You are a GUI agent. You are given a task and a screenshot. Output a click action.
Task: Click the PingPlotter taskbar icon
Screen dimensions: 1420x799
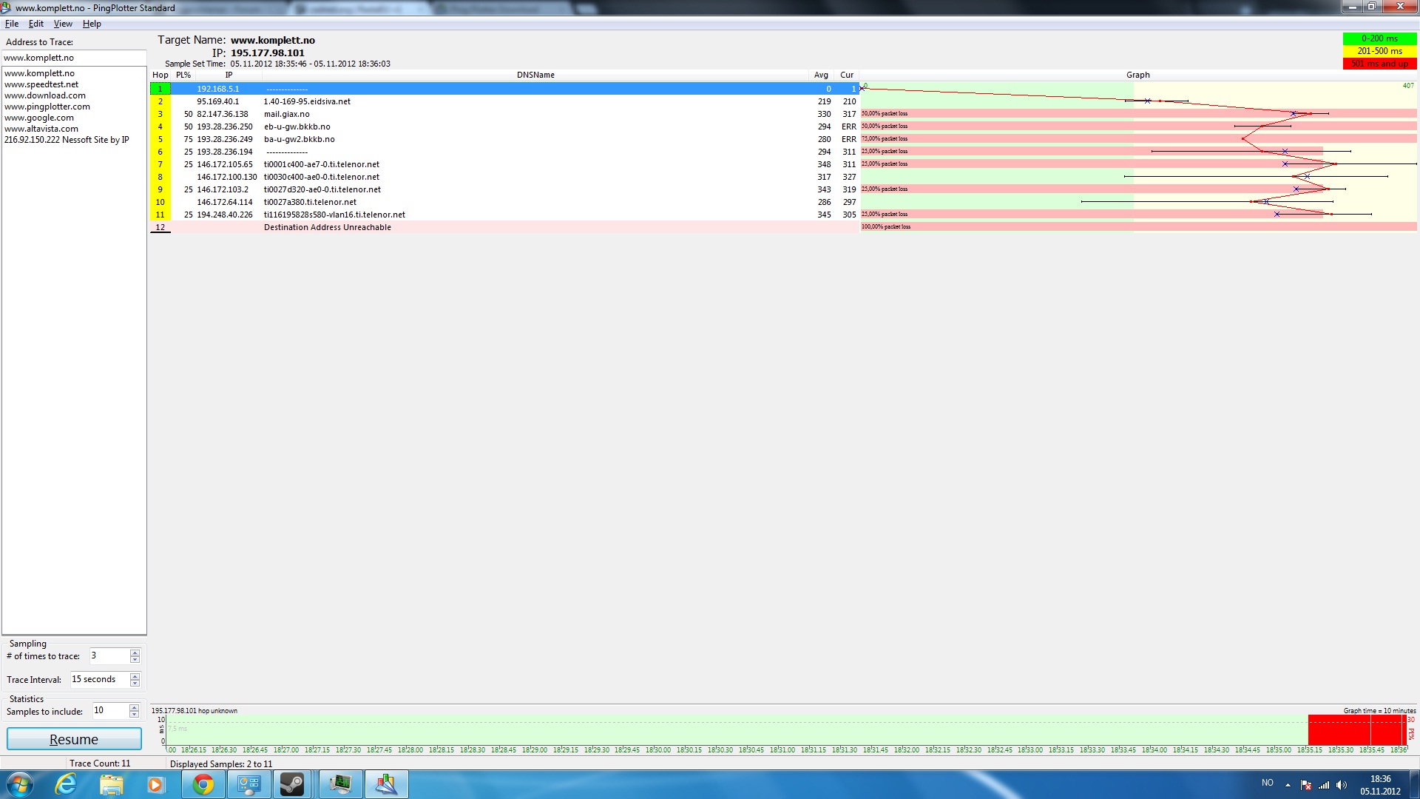(x=385, y=784)
